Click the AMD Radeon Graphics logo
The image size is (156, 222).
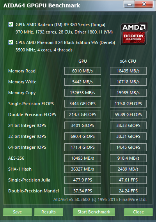pos(134,33)
